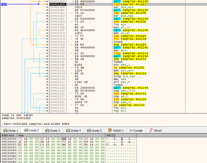Screen dimensions: 207x163
Task: Click the Locals [x=] icon
Action: pyautogui.click(x=132, y=130)
